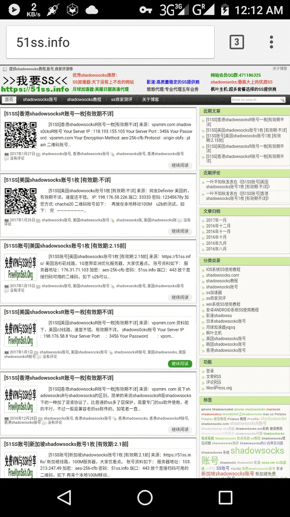Open the 首页 menu tab

(x=9, y=100)
